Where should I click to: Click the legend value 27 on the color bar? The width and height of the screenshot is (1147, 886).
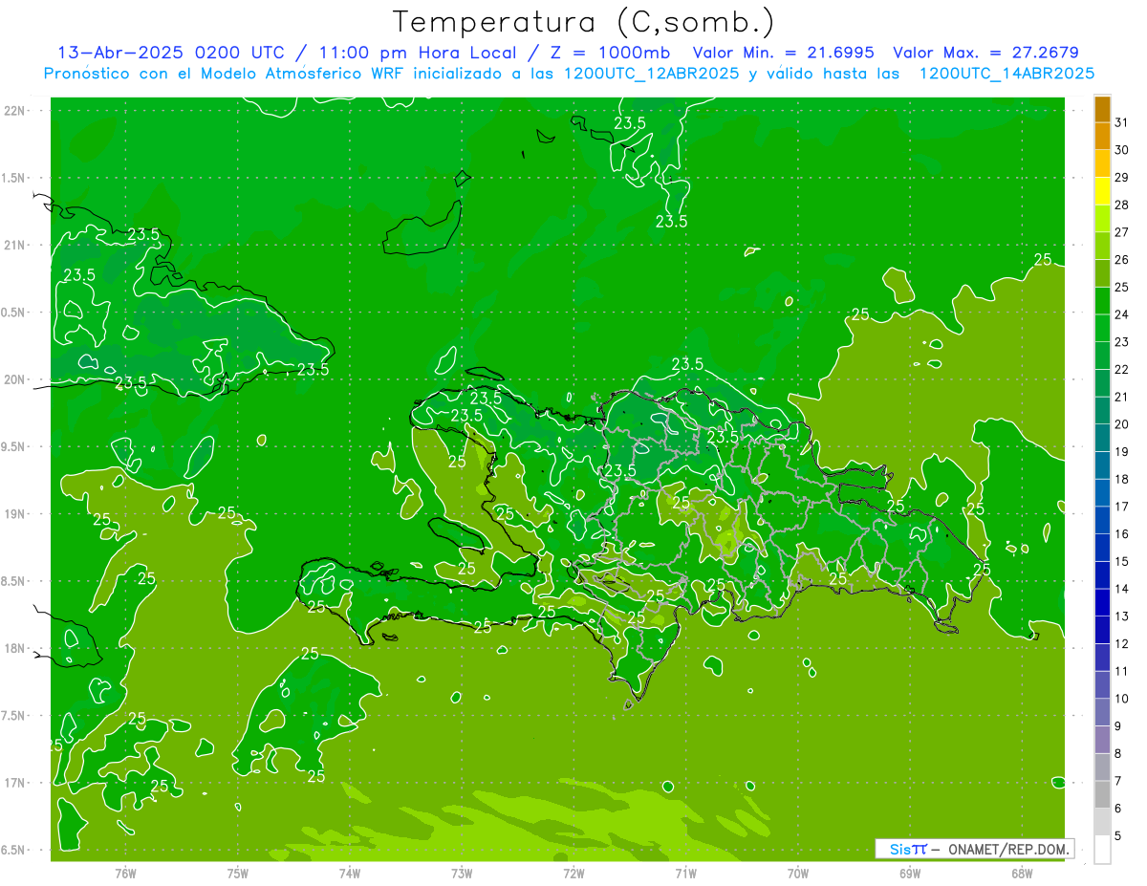click(1122, 232)
